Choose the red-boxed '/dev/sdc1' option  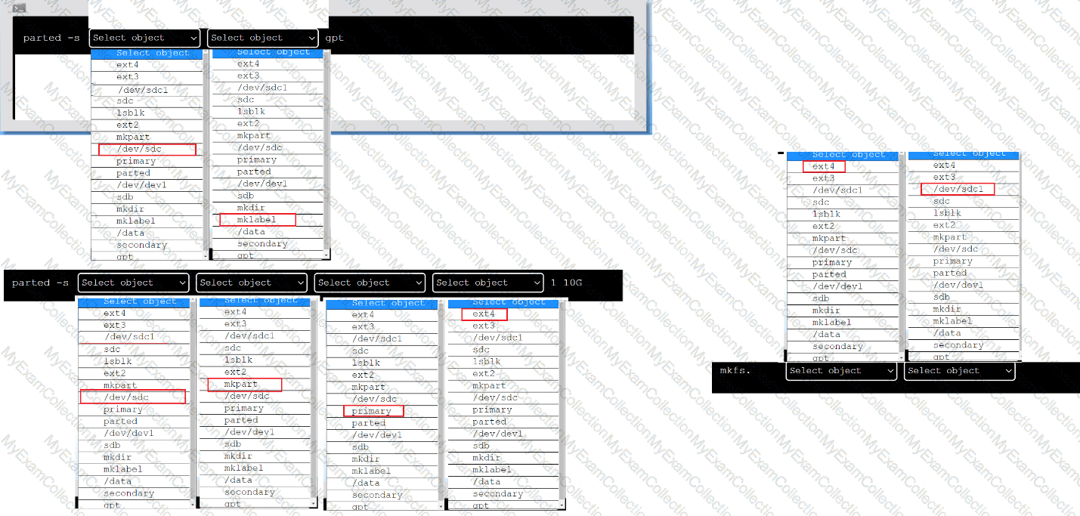pyautogui.click(x=958, y=189)
